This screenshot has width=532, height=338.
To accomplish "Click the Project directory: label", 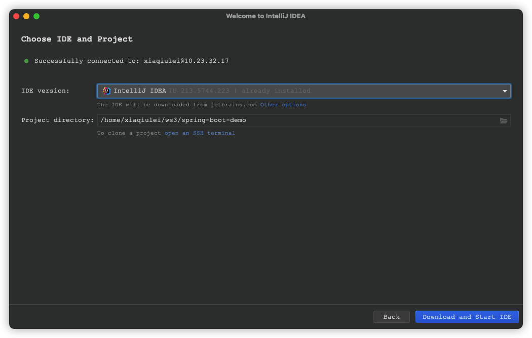I will point(57,120).
